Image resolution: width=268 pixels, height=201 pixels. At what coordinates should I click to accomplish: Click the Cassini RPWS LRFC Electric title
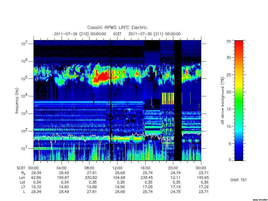[117, 28]
